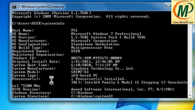The image size is (195, 110).
Task: Click System Model value G41MT-S2
Action: (x=80, y=72)
